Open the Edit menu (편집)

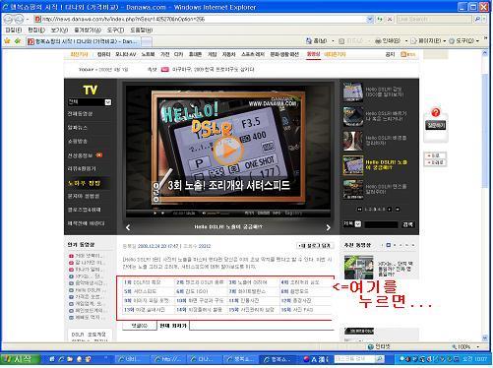coord(36,31)
